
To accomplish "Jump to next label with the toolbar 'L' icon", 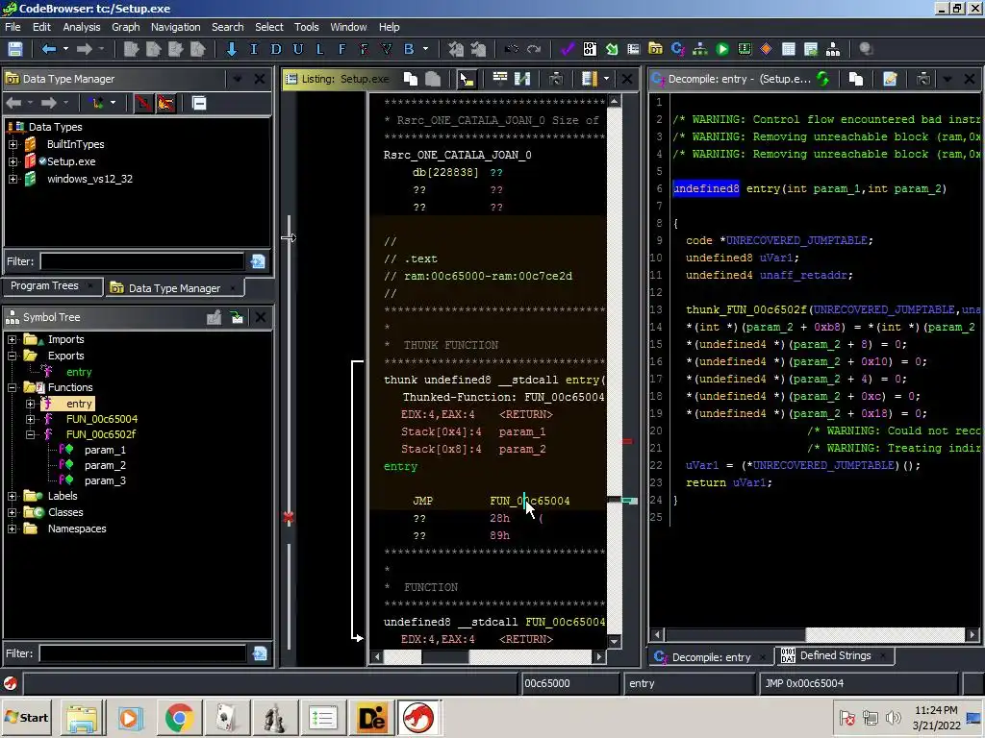I will click(x=319, y=49).
